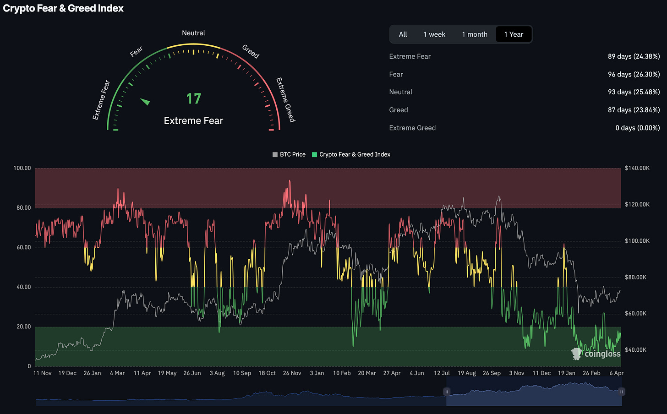
Task: Select the 1 week tab
Action: tap(434, 34)
